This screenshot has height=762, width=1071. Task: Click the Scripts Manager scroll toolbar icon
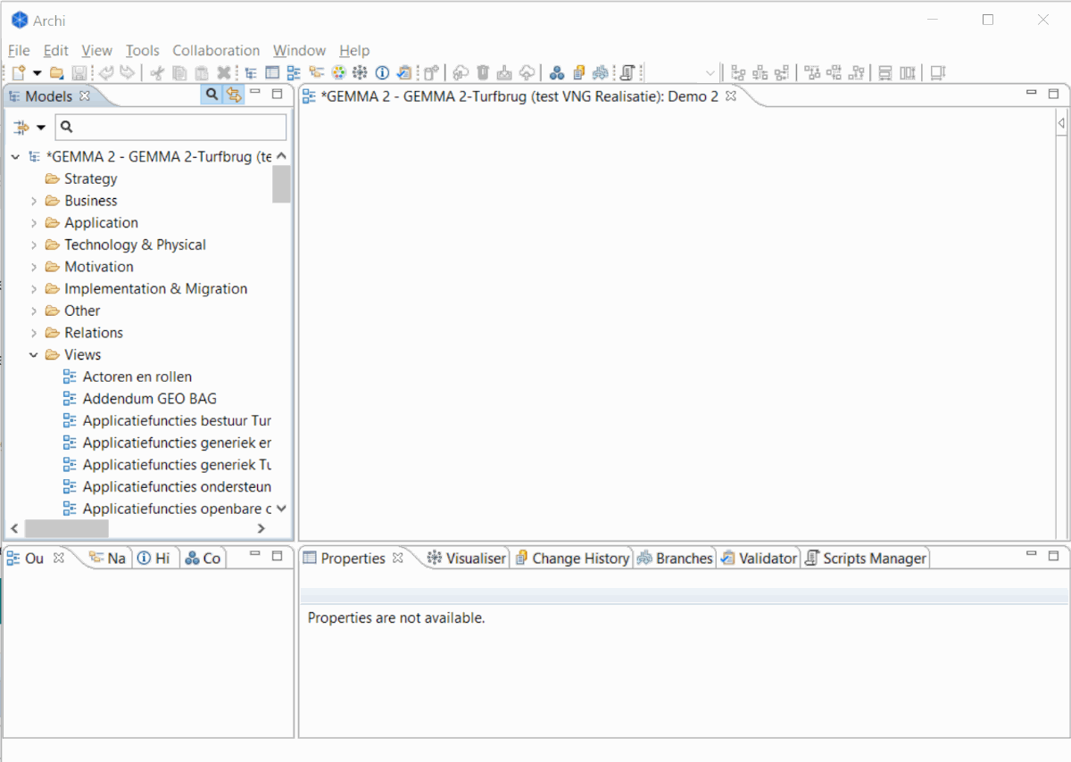(x=627, y=72)
